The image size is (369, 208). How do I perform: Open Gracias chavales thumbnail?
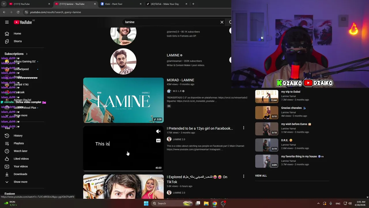(267, 113)
